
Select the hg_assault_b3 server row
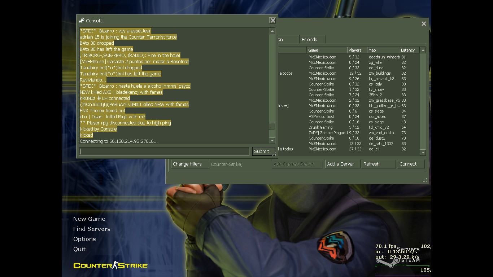tap(349, 79)
